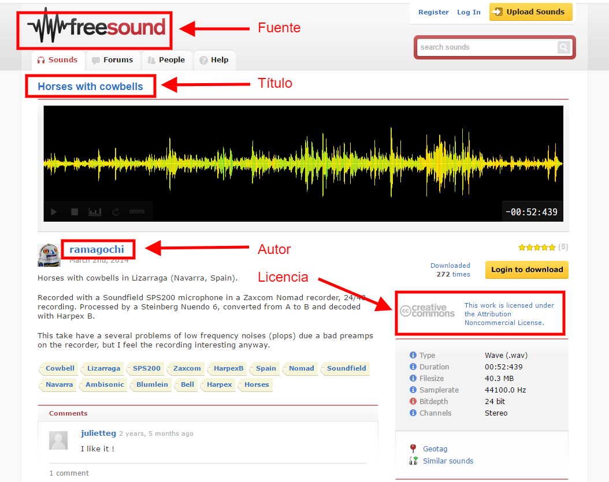
Task: Click the info icon beside Samplerate
Action: [x=413, y=390]
